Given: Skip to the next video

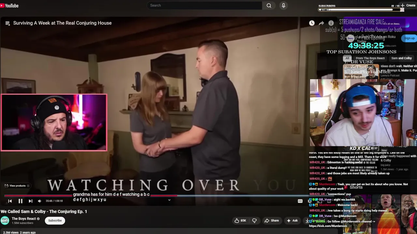Looking at the screenshot, I should tap(30, 201).
